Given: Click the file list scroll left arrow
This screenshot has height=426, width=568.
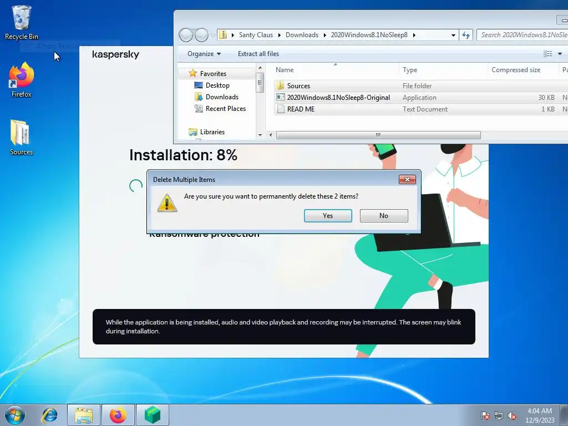Looking at the screenshot, I should [271, 135].
